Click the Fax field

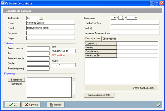38,53
